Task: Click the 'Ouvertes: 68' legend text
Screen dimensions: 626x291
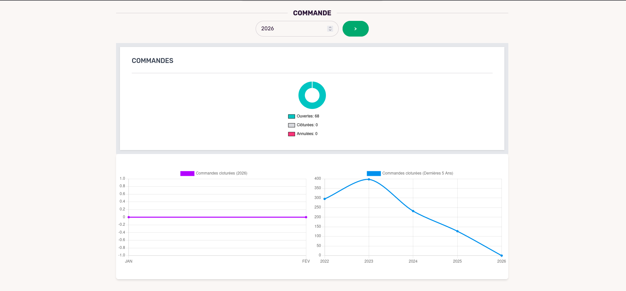Action: click(308, 116)
